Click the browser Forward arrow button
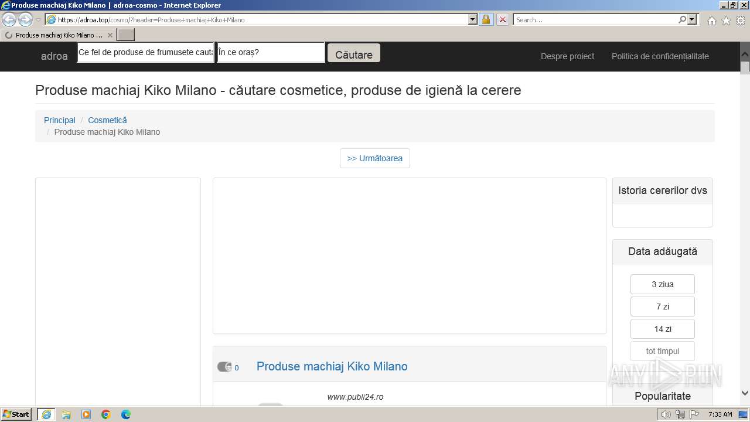 pyautogui.click(x=25, y=19)
